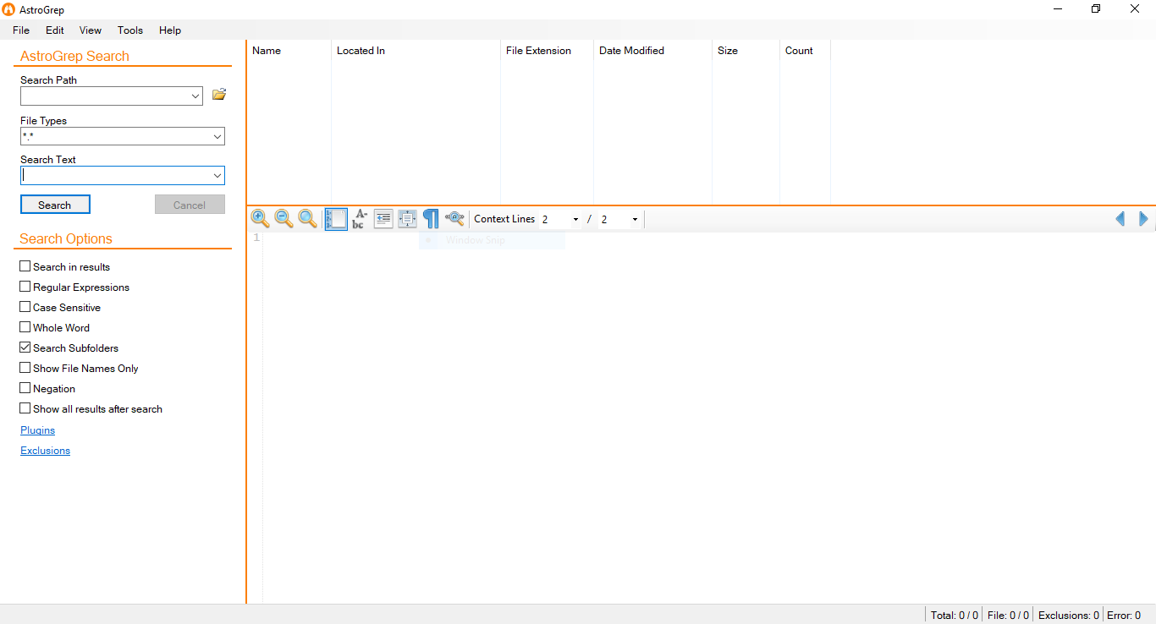Image resolution: width=1156 pixels, height=624 pixels.
Task: Click the entire file view icon
Action: click(407, 219)
